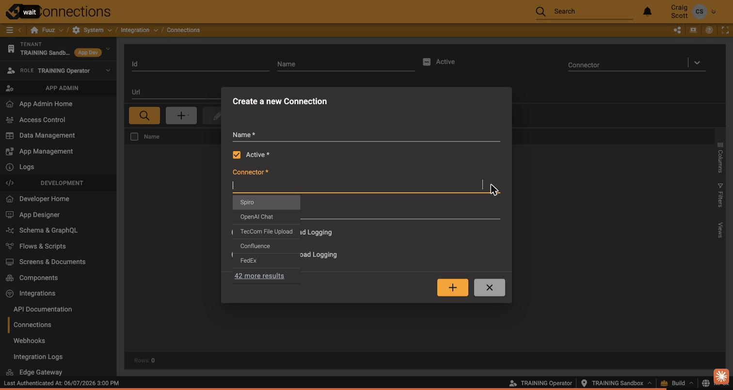Expand the Build menu in status bar
Image resolution: width=733 pixels, height=390 pixels.
(x=691, y=383)
